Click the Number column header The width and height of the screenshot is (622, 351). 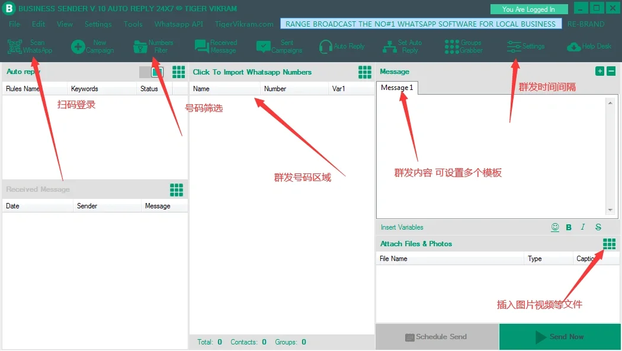(x=294, y=89)
